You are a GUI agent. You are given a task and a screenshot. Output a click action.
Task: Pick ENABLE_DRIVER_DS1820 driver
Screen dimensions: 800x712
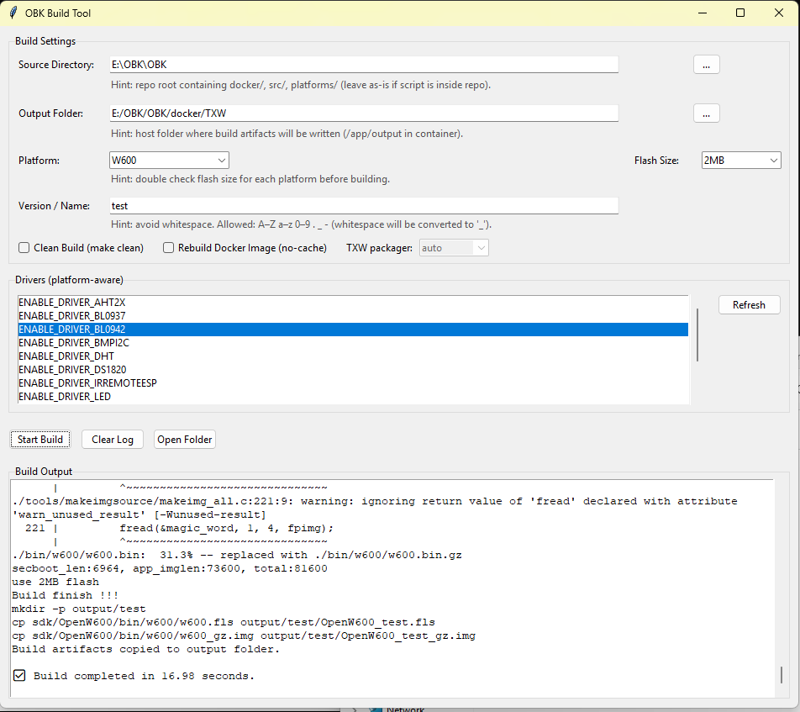71,370
